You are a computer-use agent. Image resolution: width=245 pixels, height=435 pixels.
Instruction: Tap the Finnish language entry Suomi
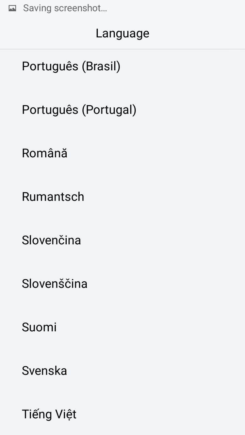point(122,327)
